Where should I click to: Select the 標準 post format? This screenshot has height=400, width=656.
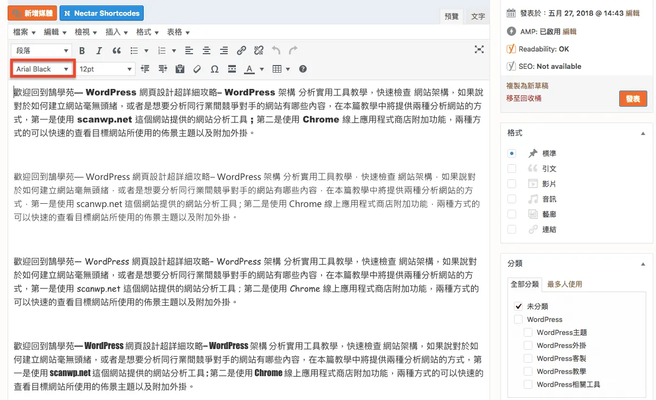[512, 153]
